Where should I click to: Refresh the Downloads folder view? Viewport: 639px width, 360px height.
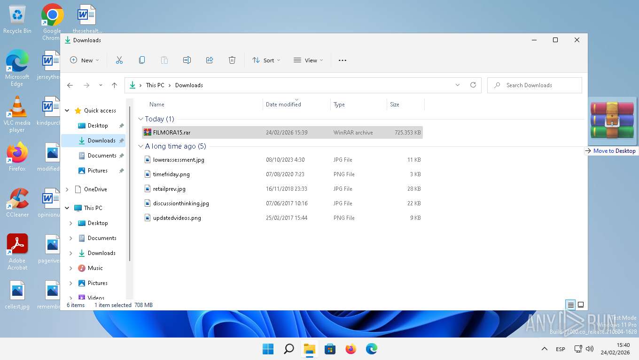pyautogui.click(x=473, y=85)
